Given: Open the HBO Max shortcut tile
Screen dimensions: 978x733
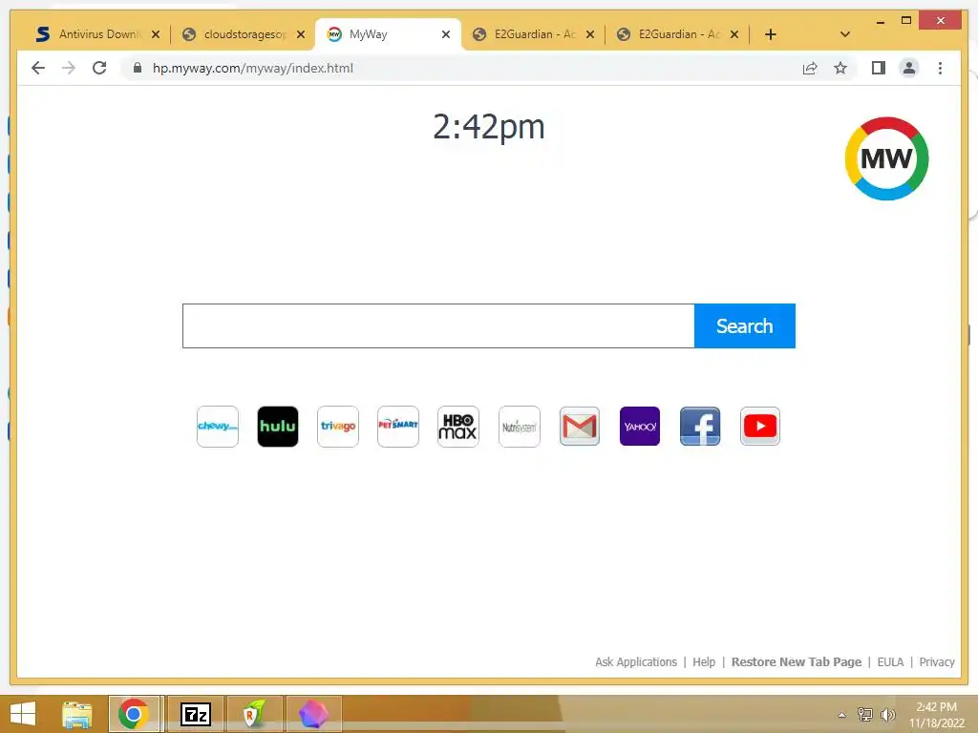Looking at the screenshot, I should (x=458, y=427).
